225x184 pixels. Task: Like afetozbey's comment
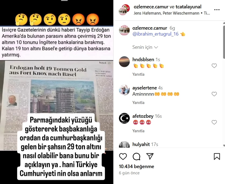tap(214, 122)
